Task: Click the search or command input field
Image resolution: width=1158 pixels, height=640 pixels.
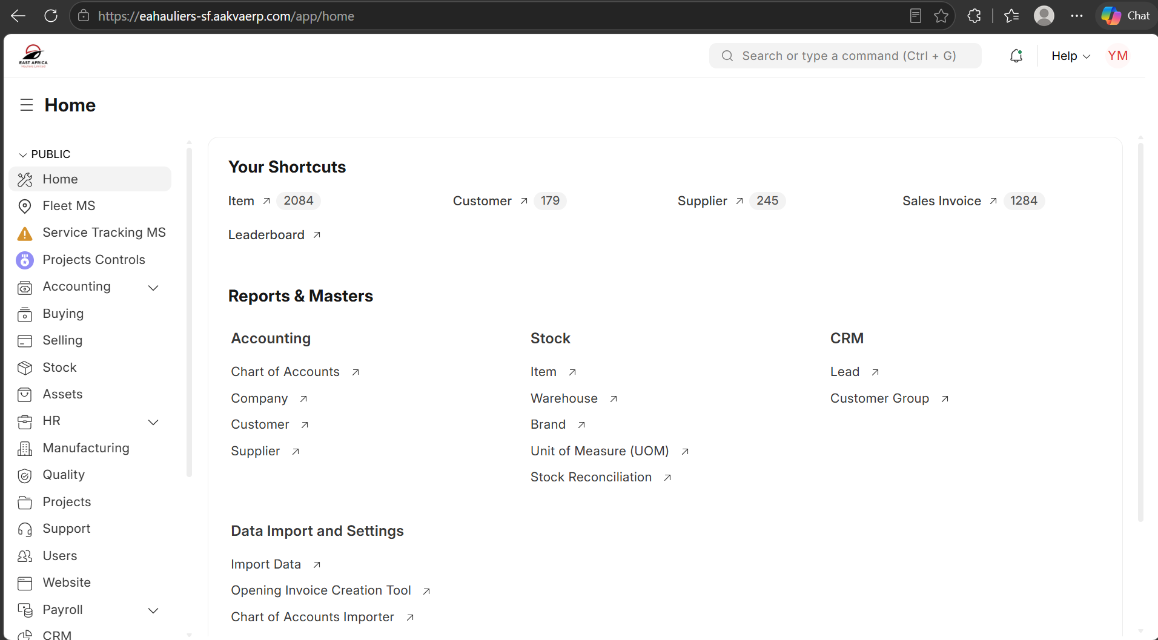Action: (845, 56)
